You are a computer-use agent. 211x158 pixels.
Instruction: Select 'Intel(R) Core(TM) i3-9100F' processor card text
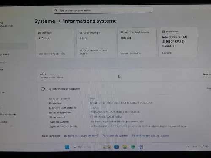click(x=174, y=41)
